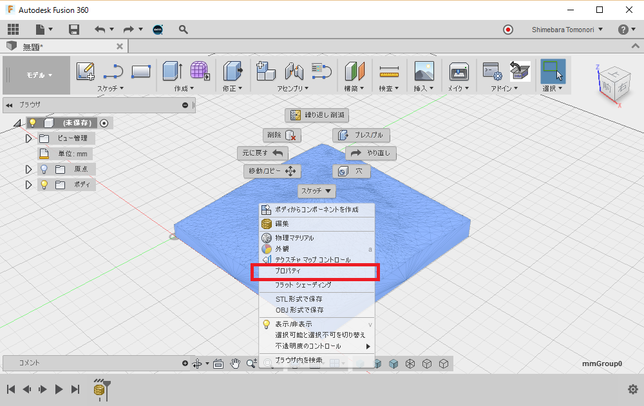Add a comment with plus button
644x406 pixels.
tap(185, 364)
